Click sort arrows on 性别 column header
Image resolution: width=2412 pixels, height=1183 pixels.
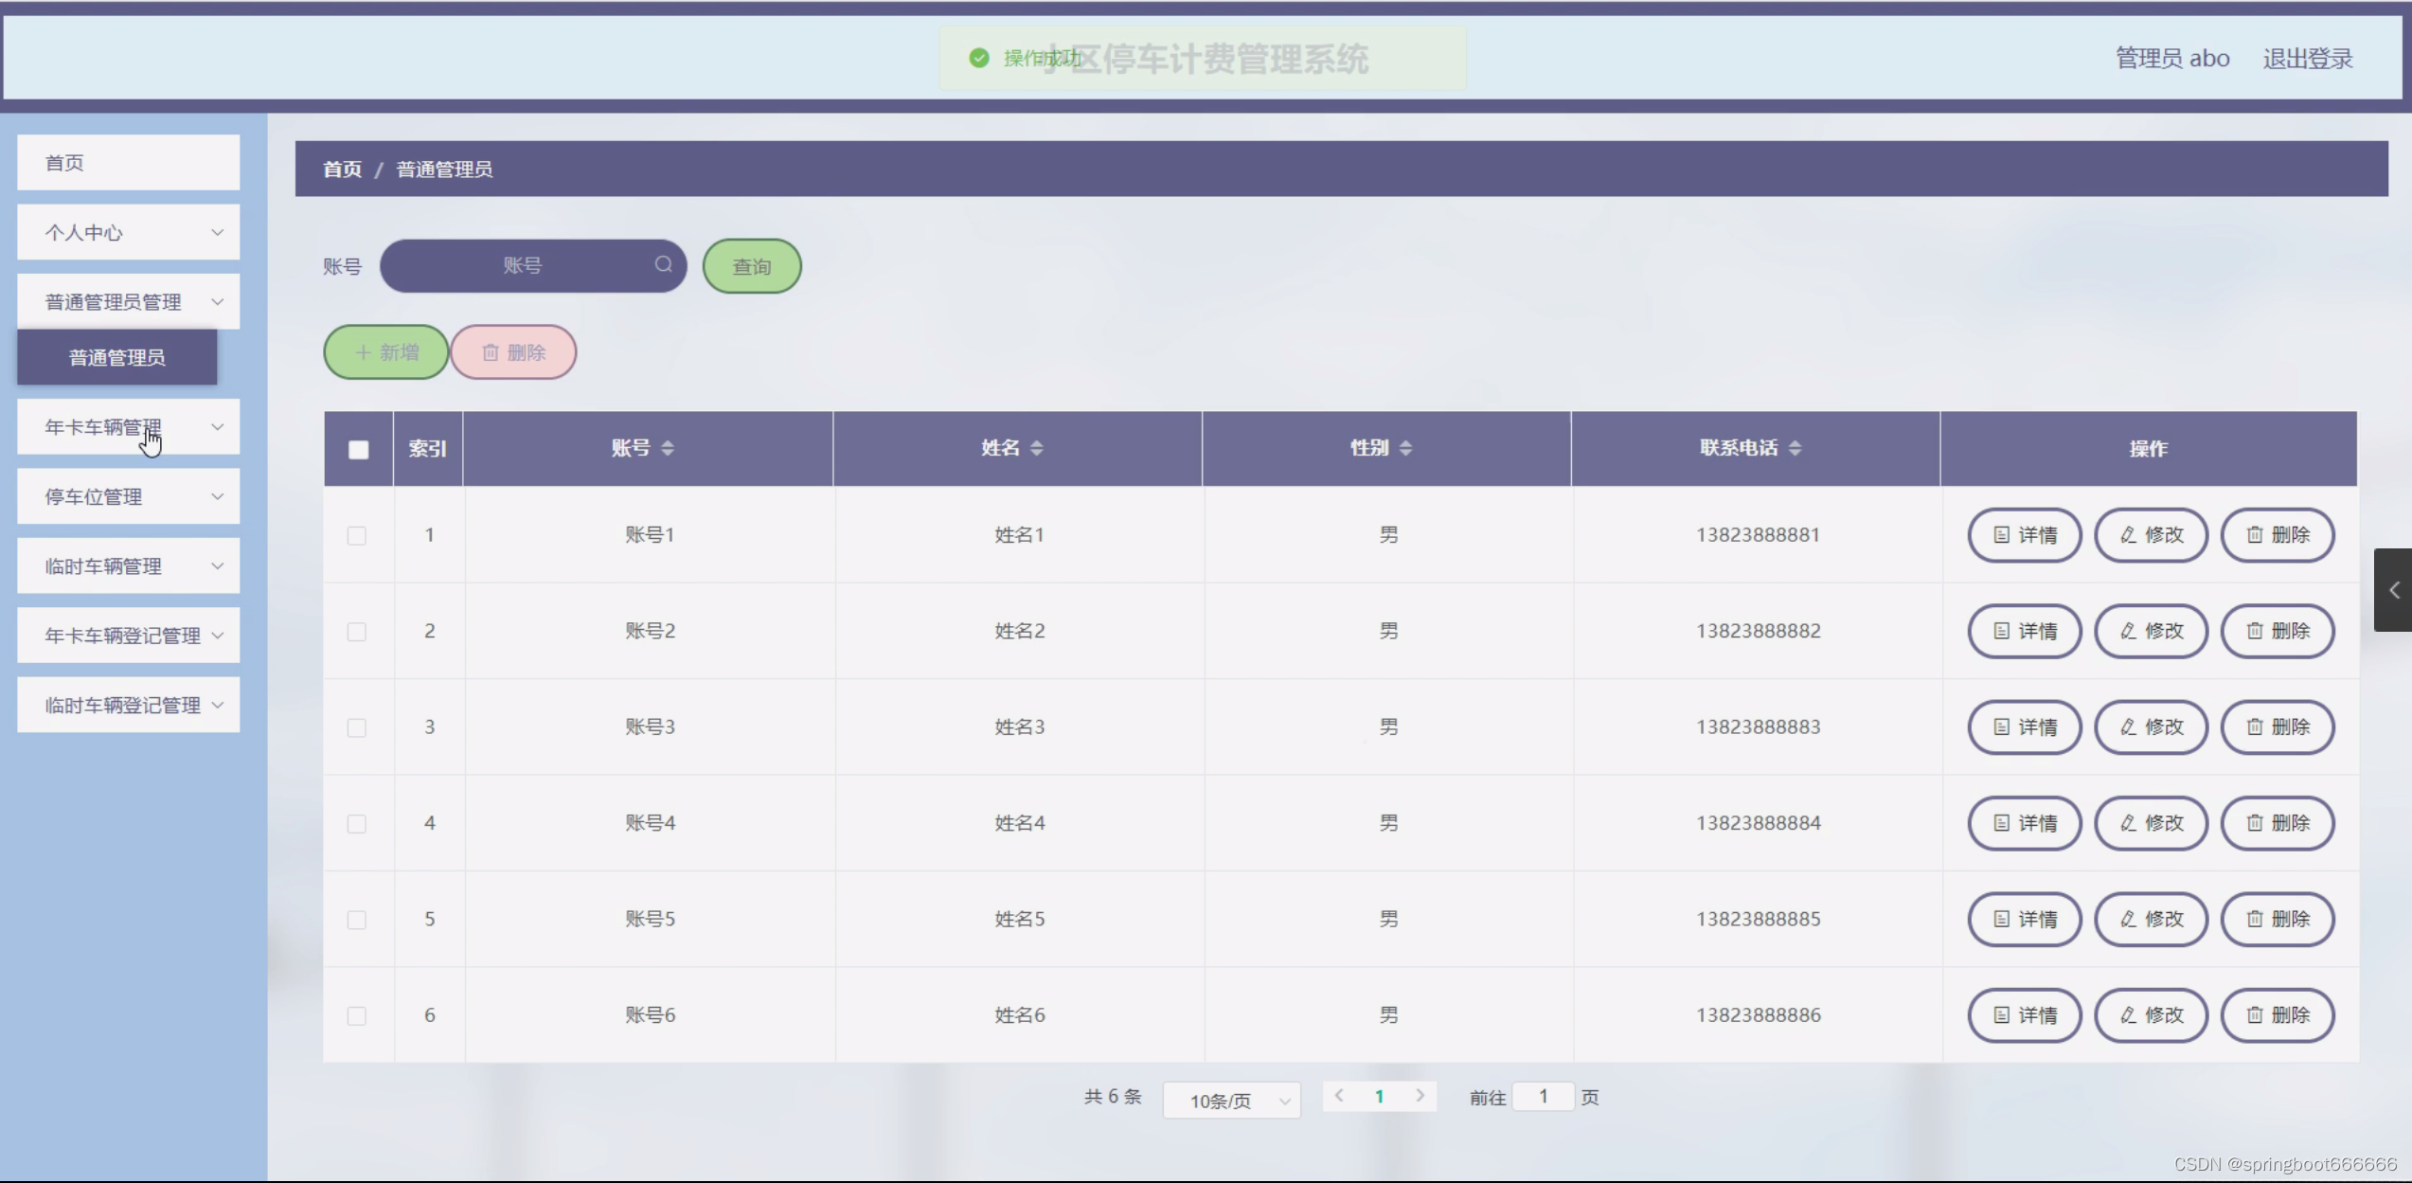point(1405,448)
